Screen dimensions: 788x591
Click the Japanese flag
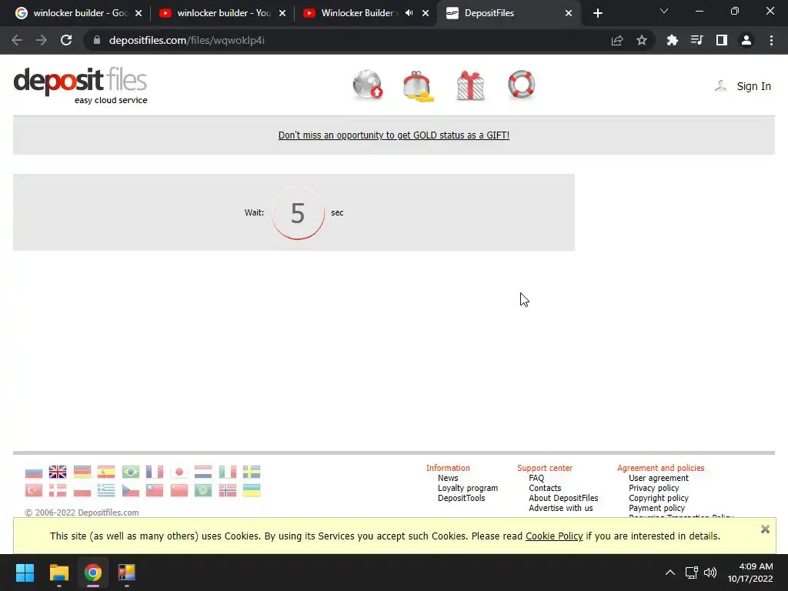click(179, 472)
